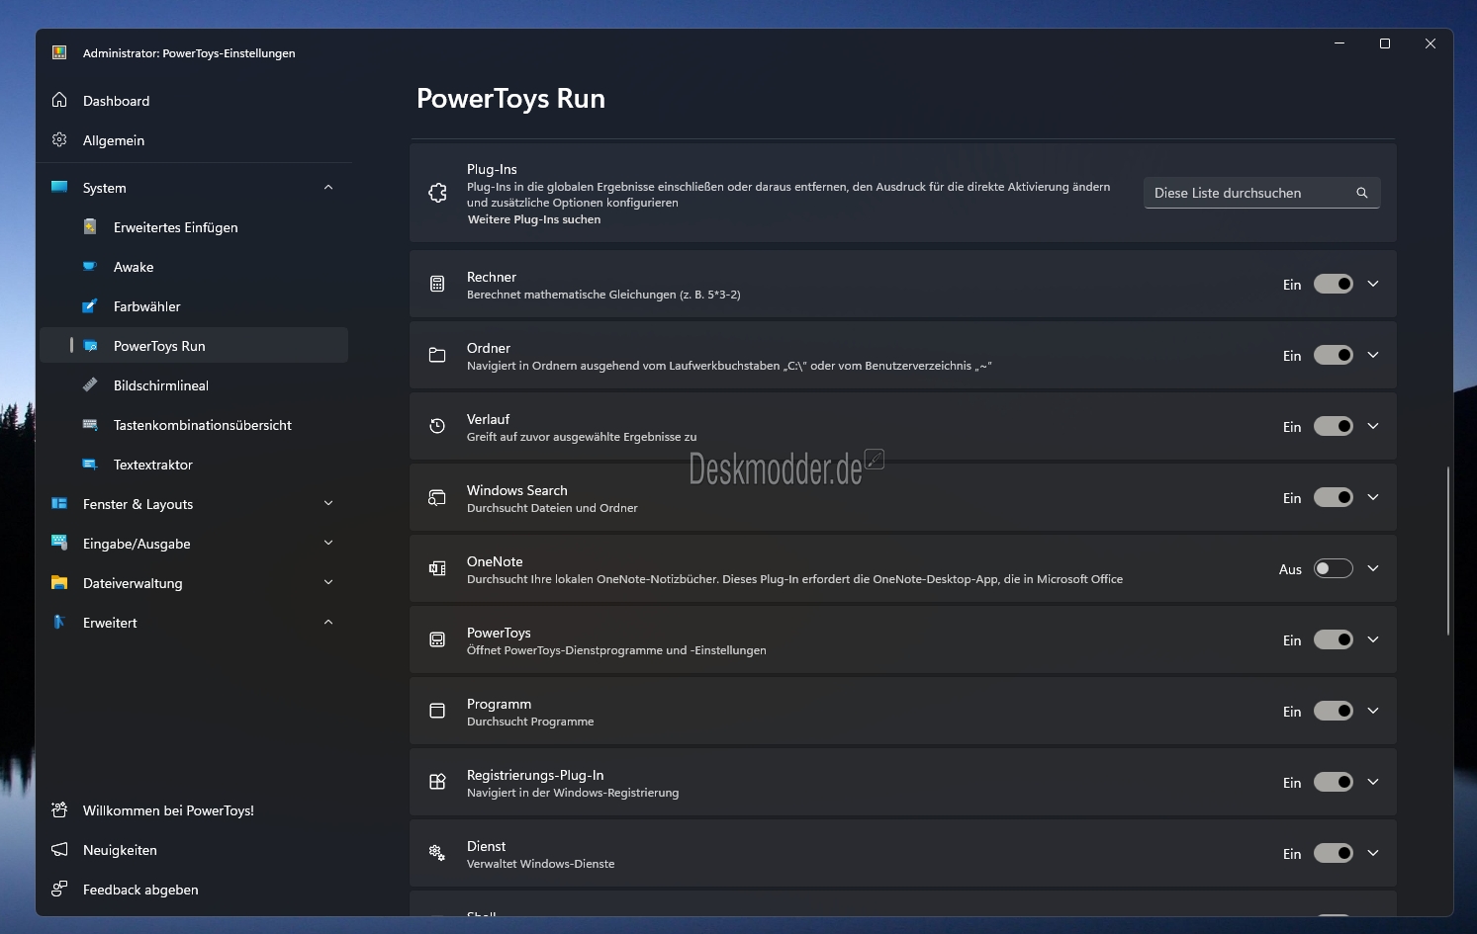
Task: Turn off the Ordner plug-in switch
Action: pos(1333,355)
